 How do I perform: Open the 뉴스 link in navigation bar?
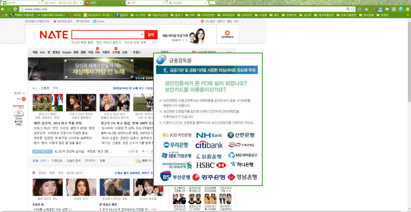click(x=42, y=52)
